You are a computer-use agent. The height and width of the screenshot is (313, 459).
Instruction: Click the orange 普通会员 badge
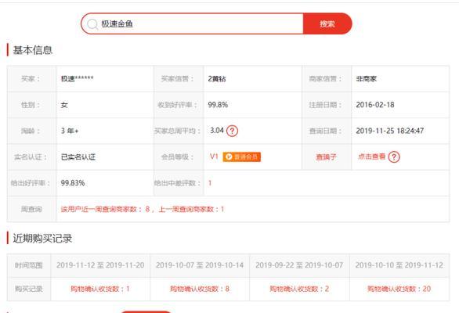242,156
